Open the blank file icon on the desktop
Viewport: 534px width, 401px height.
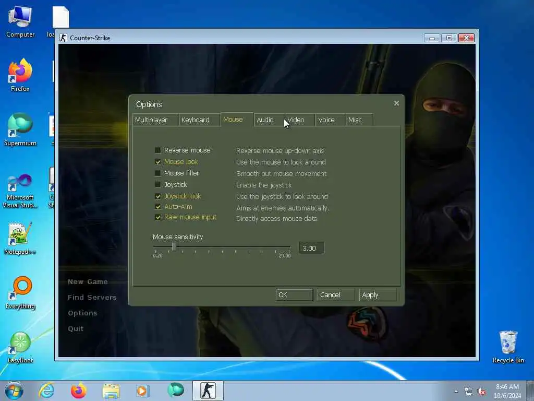pyautogui.click(x=60, y=17)
